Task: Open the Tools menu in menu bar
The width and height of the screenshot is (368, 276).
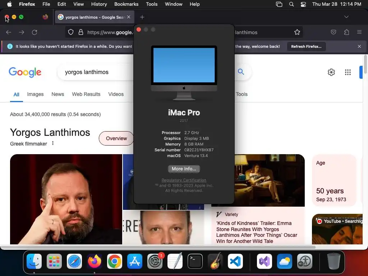Action: [152, 4]
